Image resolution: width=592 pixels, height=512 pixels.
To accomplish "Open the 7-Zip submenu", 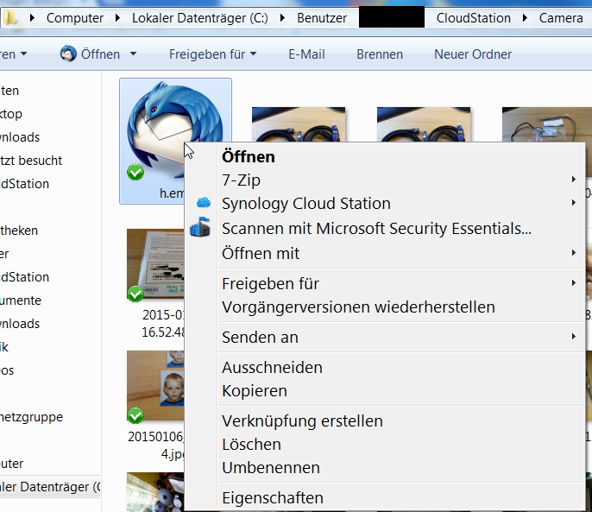I will coord(385,180).
